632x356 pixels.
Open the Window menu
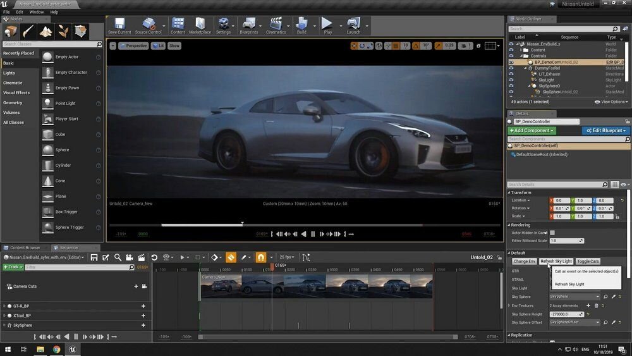point(37,12)
